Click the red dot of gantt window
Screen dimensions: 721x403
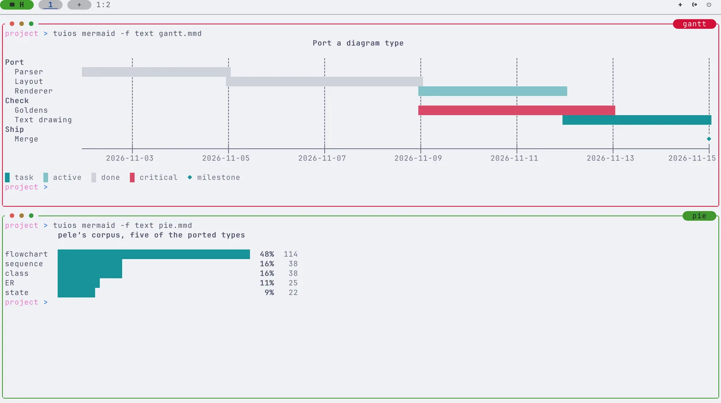[12, 24]
